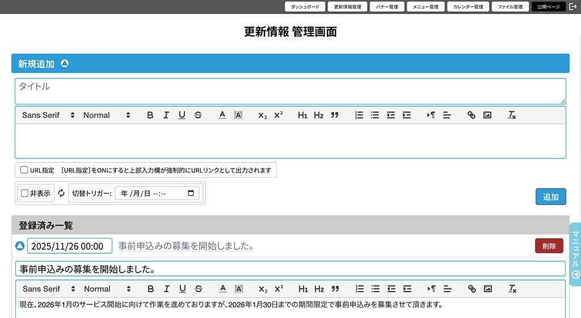The width and height of the screenshot is (581, 318).
Task: Open the マニュアル side tab
Action: coord(575,254)
